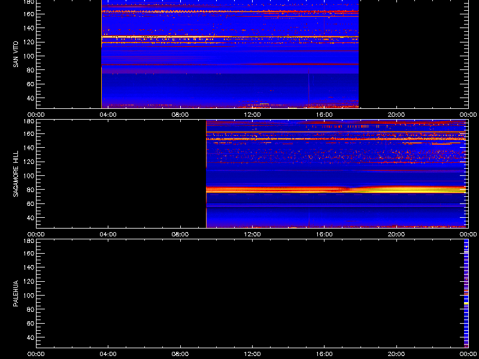Pick the 16:00 time label below Sagamore Hill plot
This screenshot has height=359, width=479.
[x=325, y=235]
